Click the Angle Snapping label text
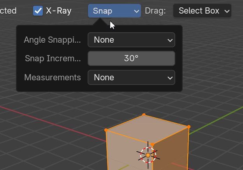 (53, 40)
